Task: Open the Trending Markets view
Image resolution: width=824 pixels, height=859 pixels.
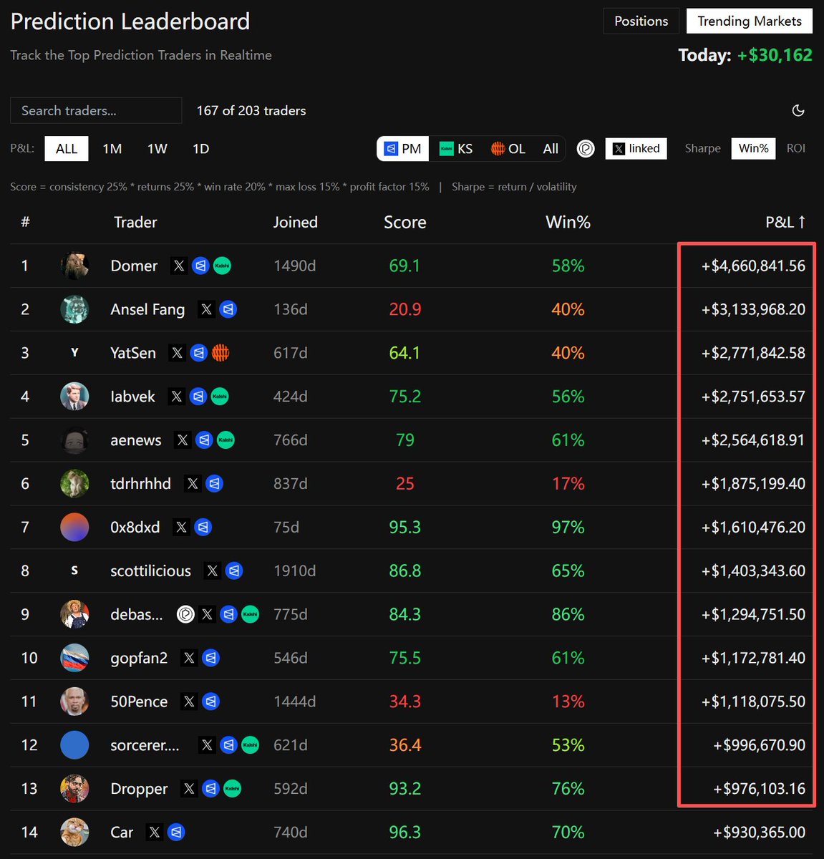Action: [750, 21]
